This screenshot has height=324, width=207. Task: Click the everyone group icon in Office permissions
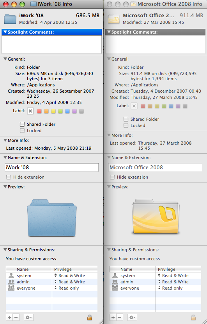(x=115, y=288)
